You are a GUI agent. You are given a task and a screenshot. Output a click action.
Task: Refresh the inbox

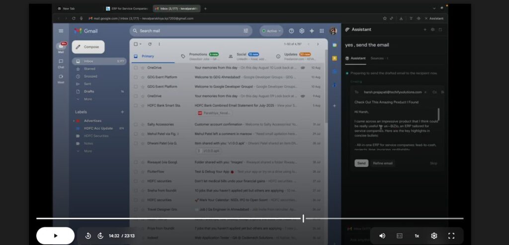pyautogui.click(x=150, y=44)
